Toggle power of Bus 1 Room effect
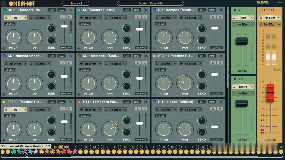285x160 pixels. pos(234,18)
